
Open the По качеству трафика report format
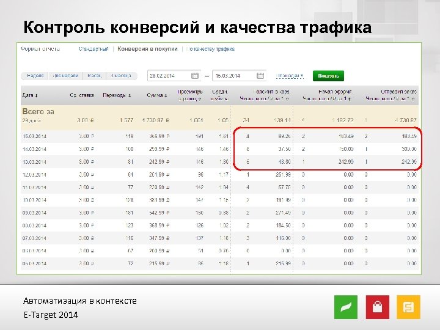(x=210, y=49)
